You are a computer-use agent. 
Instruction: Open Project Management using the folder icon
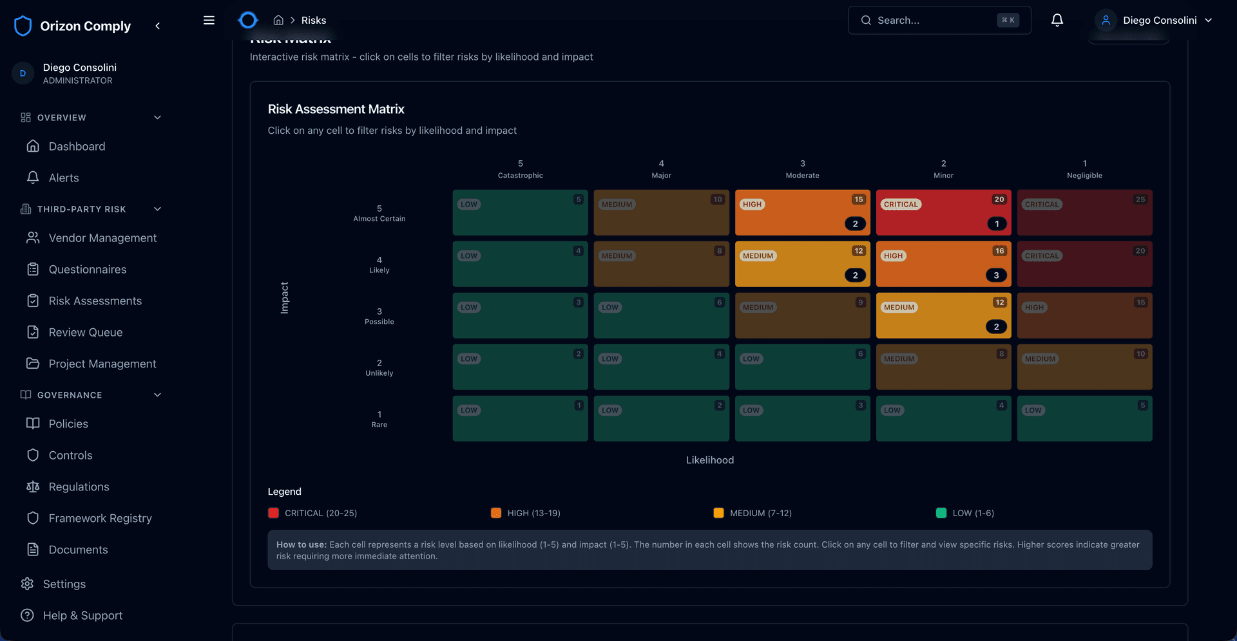[34, 364]
